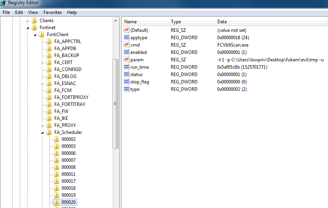This screenshot has height=208, width=328.
Task: Select the run_time binary value icon
Action: tap(126, 67)
